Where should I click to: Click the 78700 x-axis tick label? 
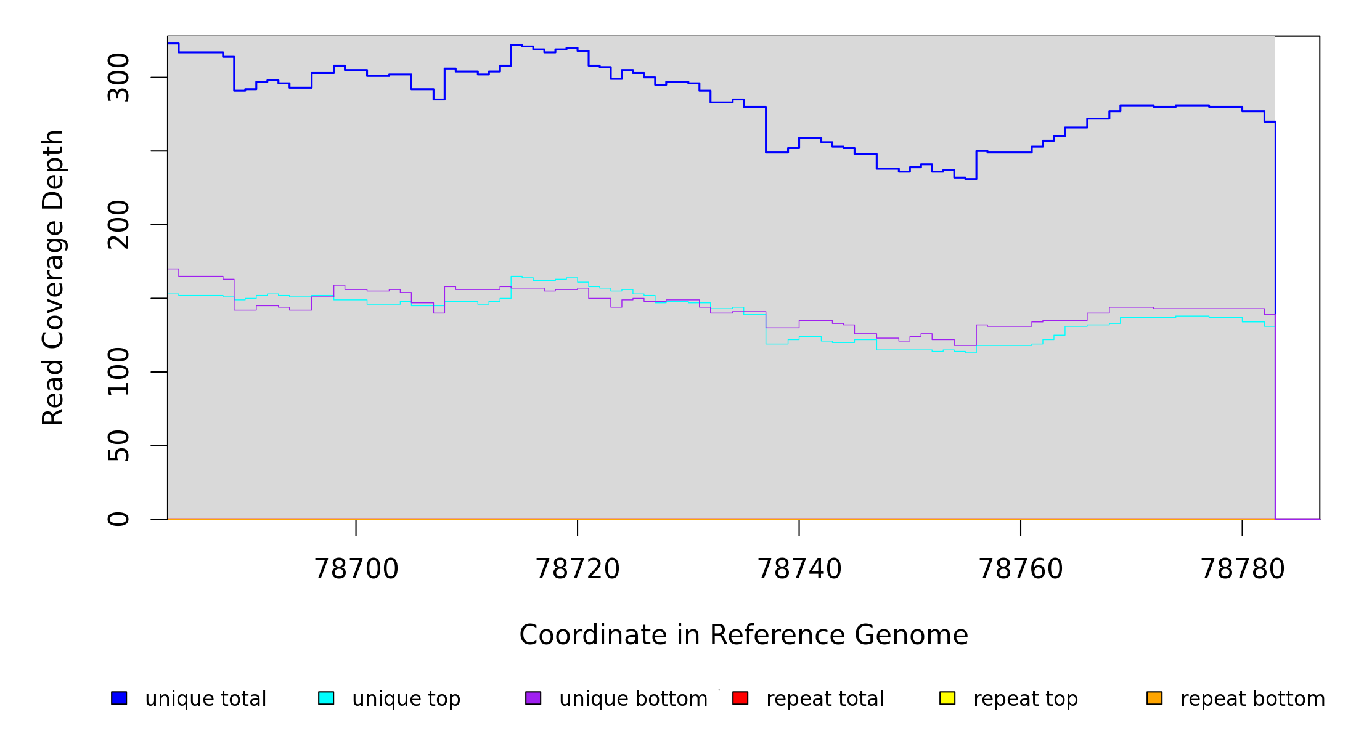pos(356,569)
